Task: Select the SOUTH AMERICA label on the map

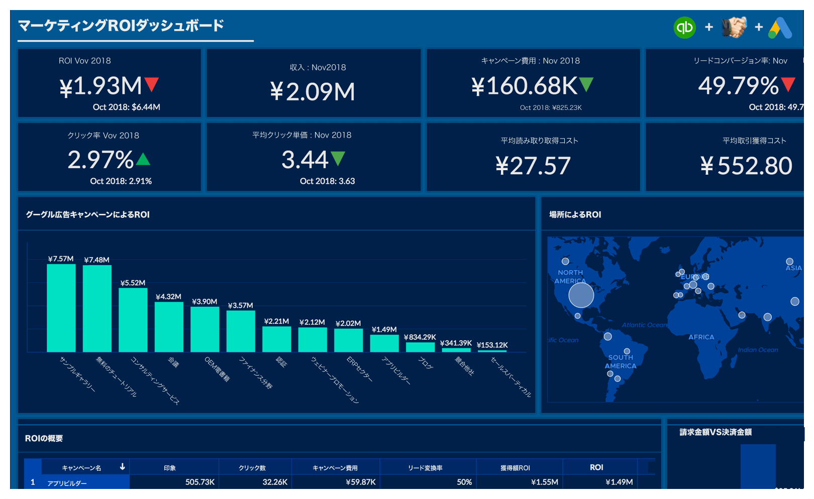Action: [621, 361]
